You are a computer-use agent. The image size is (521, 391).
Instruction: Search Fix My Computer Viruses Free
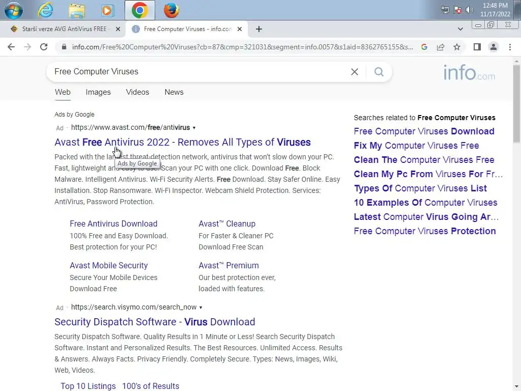(416, 146)
